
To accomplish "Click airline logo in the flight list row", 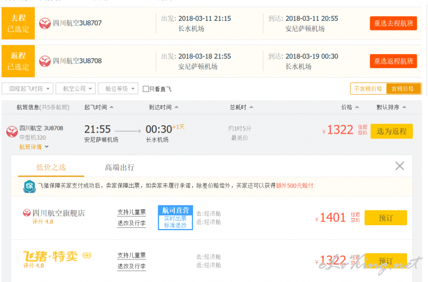I will (x=12, y=132).
